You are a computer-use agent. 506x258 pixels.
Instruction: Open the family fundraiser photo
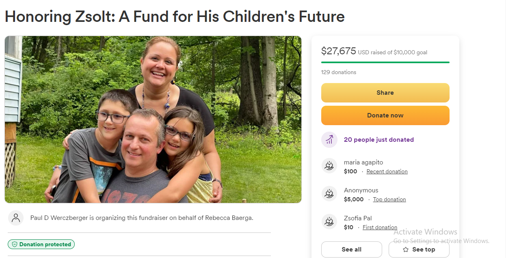pos(153,119)
